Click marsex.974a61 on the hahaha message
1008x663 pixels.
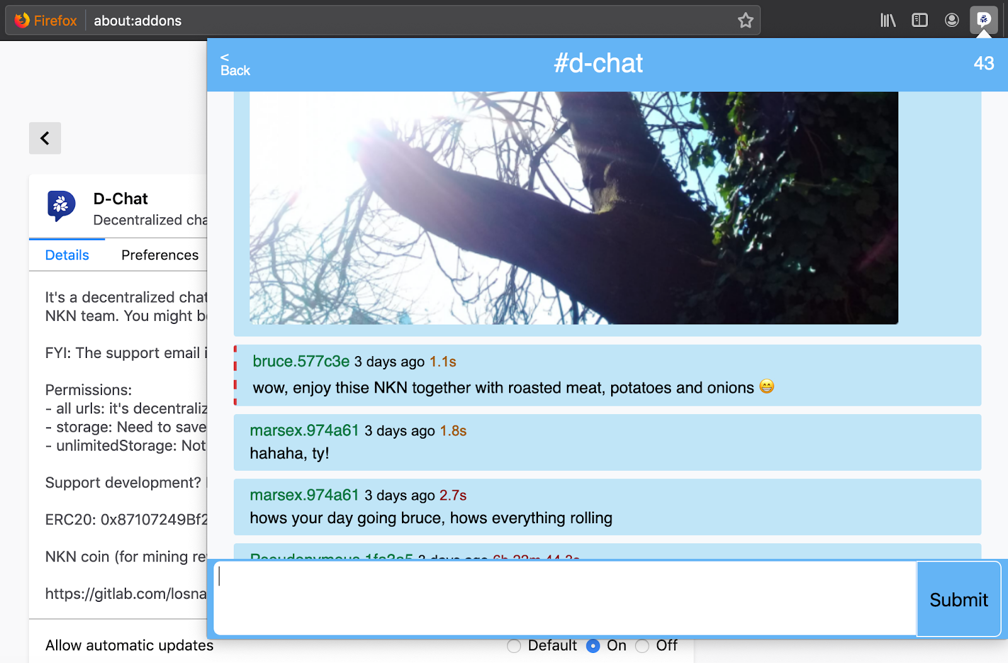pyautogui.click(x=304, y=430)
